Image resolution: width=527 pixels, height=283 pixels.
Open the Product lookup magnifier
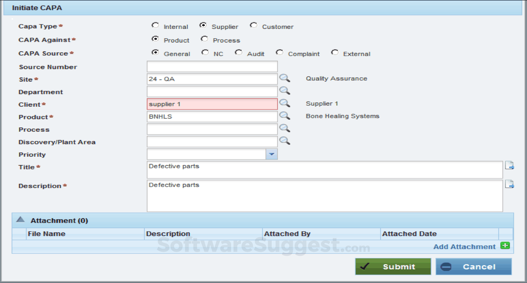(285, 116)
